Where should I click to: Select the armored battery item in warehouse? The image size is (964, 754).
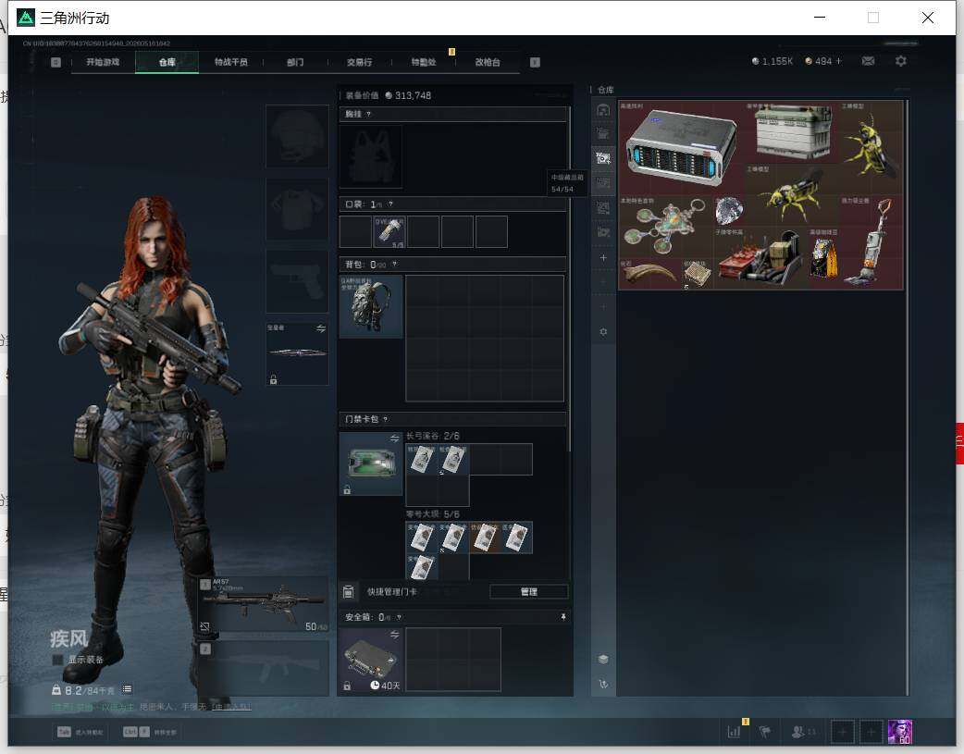[x=791, y=131]
